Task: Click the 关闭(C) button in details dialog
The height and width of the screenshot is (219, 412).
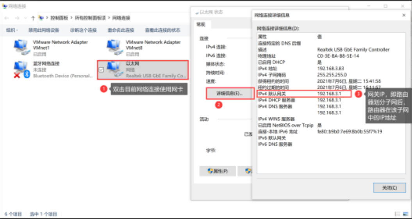Action: [389, 188]
